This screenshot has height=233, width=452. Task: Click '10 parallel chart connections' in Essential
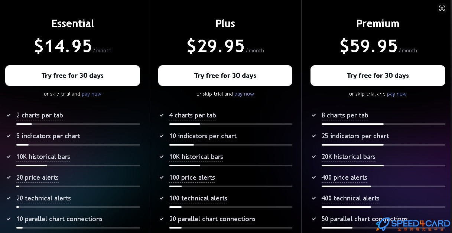(x=59, y=219)
